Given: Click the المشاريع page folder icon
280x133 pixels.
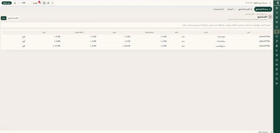Looking at the screenshot, I should [x=270, y=17].
